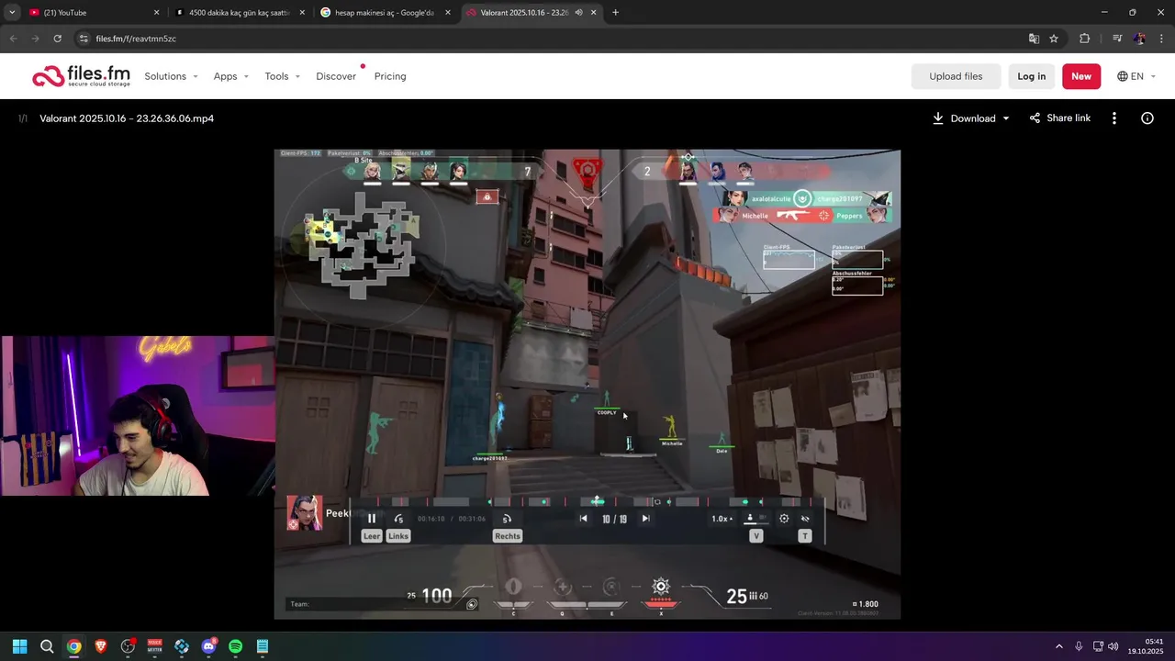1175x661 pixels.
Task: Go back in the browser
Action: click(x=13, y=39)
